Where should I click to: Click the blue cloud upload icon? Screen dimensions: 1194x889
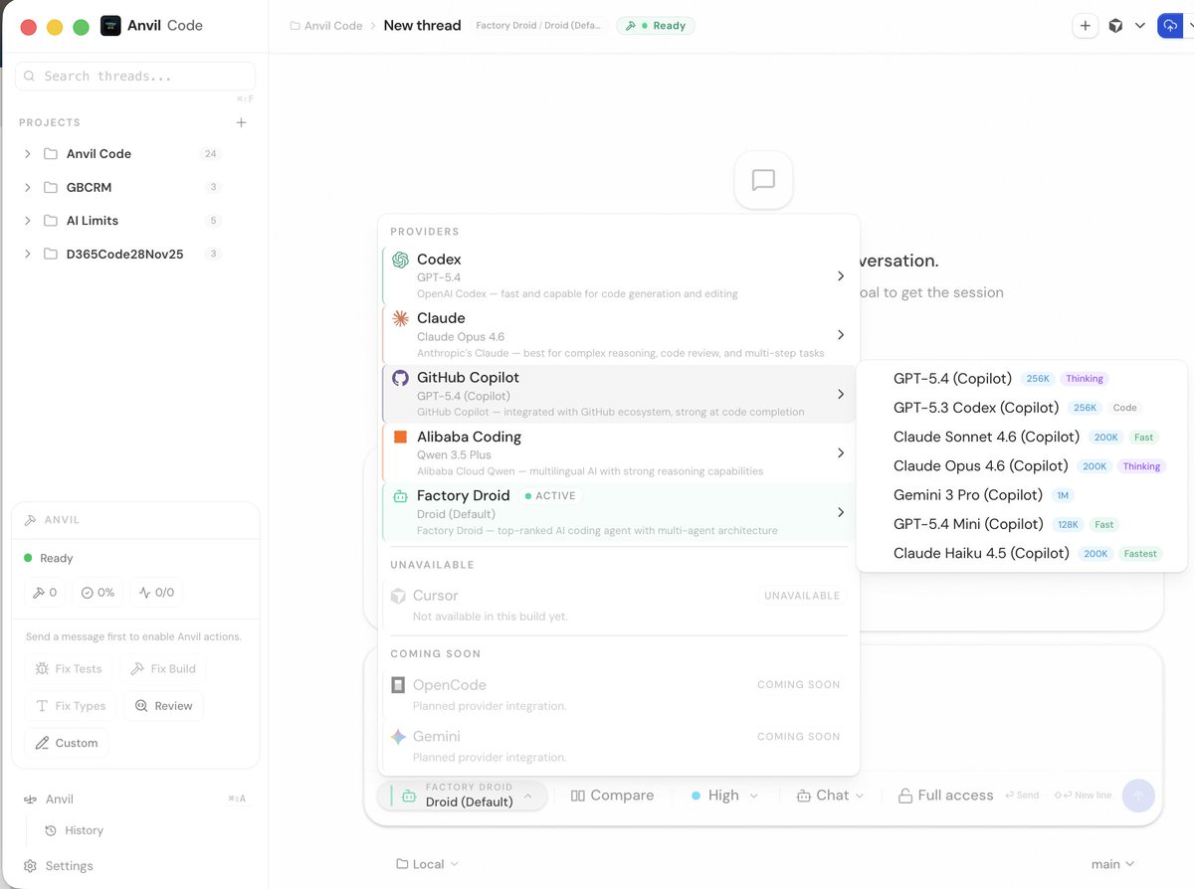click(1169, 26)
